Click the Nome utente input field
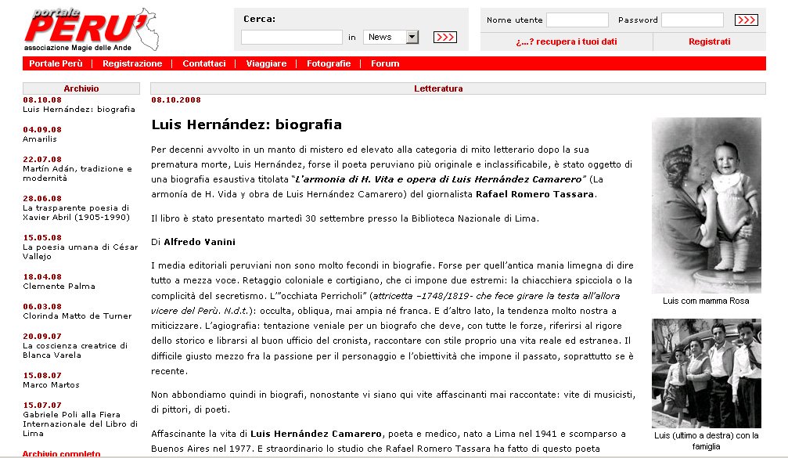Viewport: 788px width, 458px height. coord(577,20)
